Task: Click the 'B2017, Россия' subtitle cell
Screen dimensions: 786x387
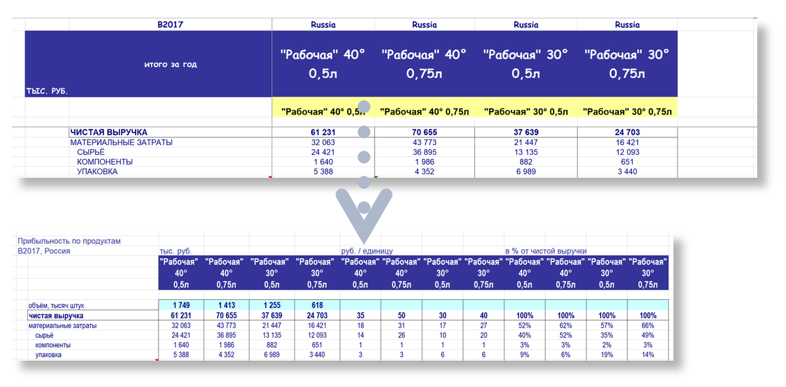Action: pyautogui.click(x=45, y=251)
